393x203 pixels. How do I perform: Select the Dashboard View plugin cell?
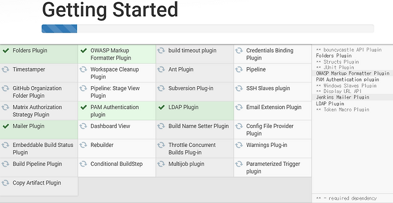(117, 129)
